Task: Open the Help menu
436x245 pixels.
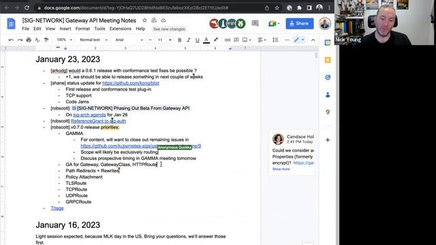Action: click(140, 29)
